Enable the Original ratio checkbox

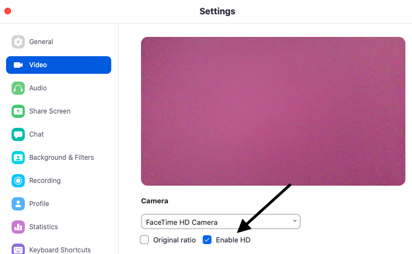[x=144, y=240]
